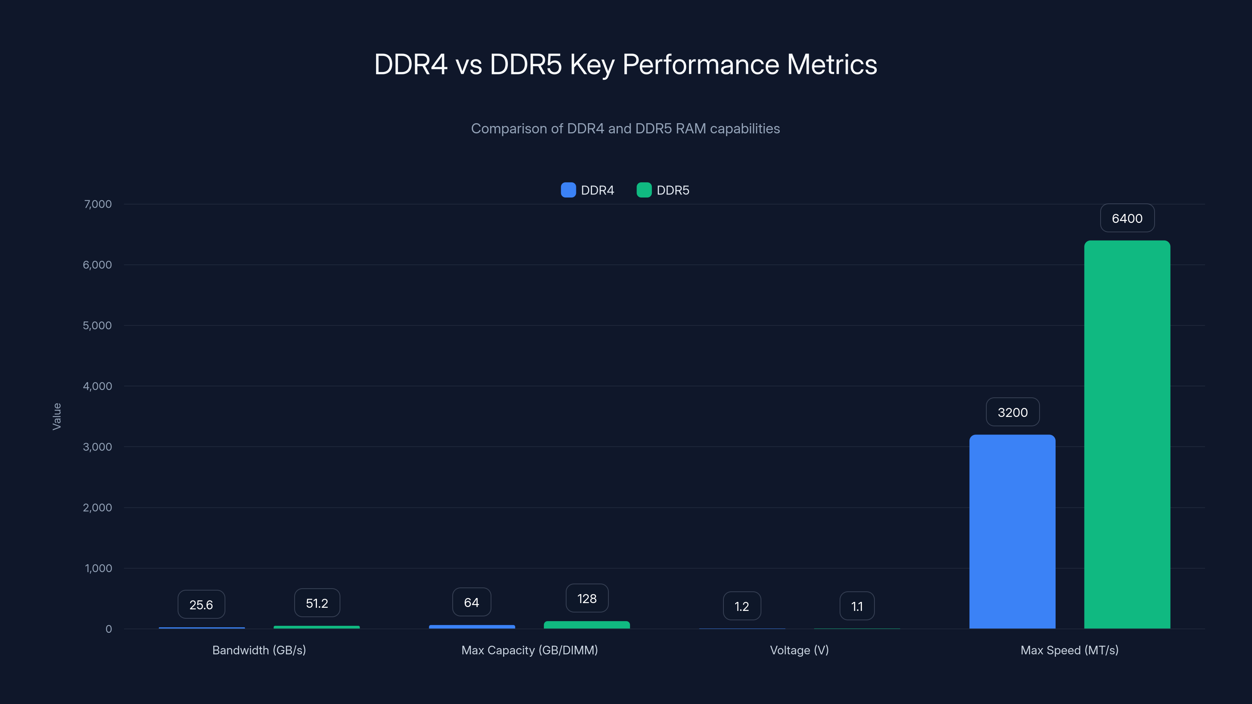Toggle the DDR4 legend label

tap(597, 190)
